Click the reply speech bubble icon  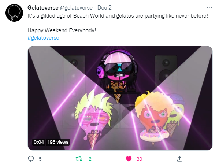(31, 159)
